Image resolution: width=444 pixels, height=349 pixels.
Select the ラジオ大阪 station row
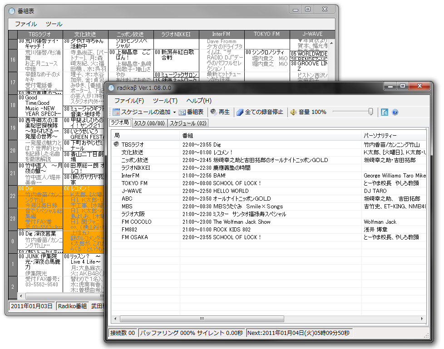tap(269, 214)
